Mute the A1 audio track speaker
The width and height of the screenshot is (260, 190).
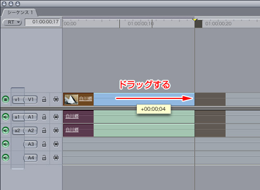(6, 117)
